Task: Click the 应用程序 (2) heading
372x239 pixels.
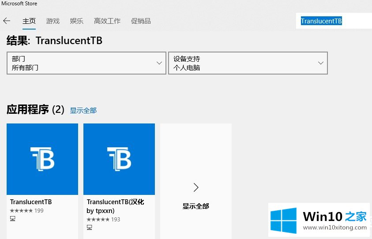Action: tap(35, 110)
